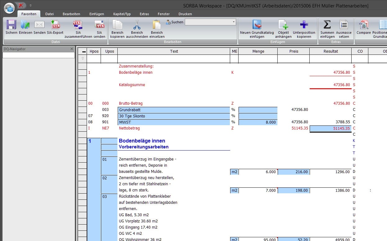387x241 pixels.
Task: Close the DQ-Navigator panel
Action: point(72,49)
